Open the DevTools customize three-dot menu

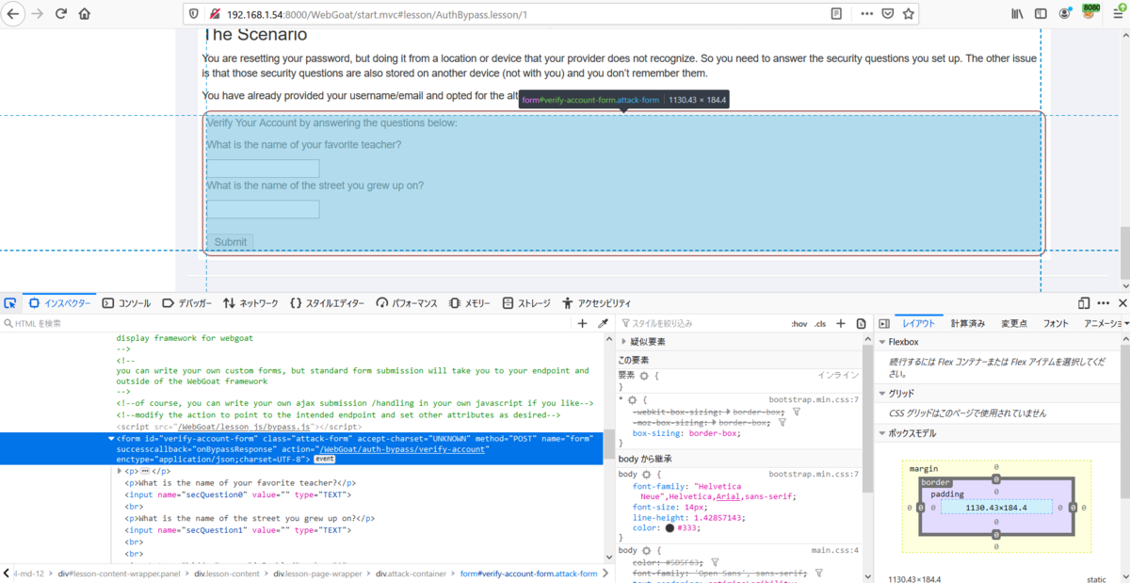point(1104,303)
